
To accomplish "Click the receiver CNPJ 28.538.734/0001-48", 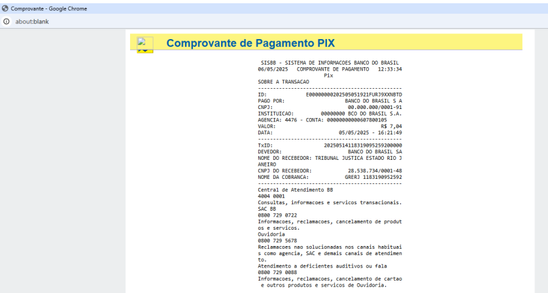I will (x=375, y=171).
